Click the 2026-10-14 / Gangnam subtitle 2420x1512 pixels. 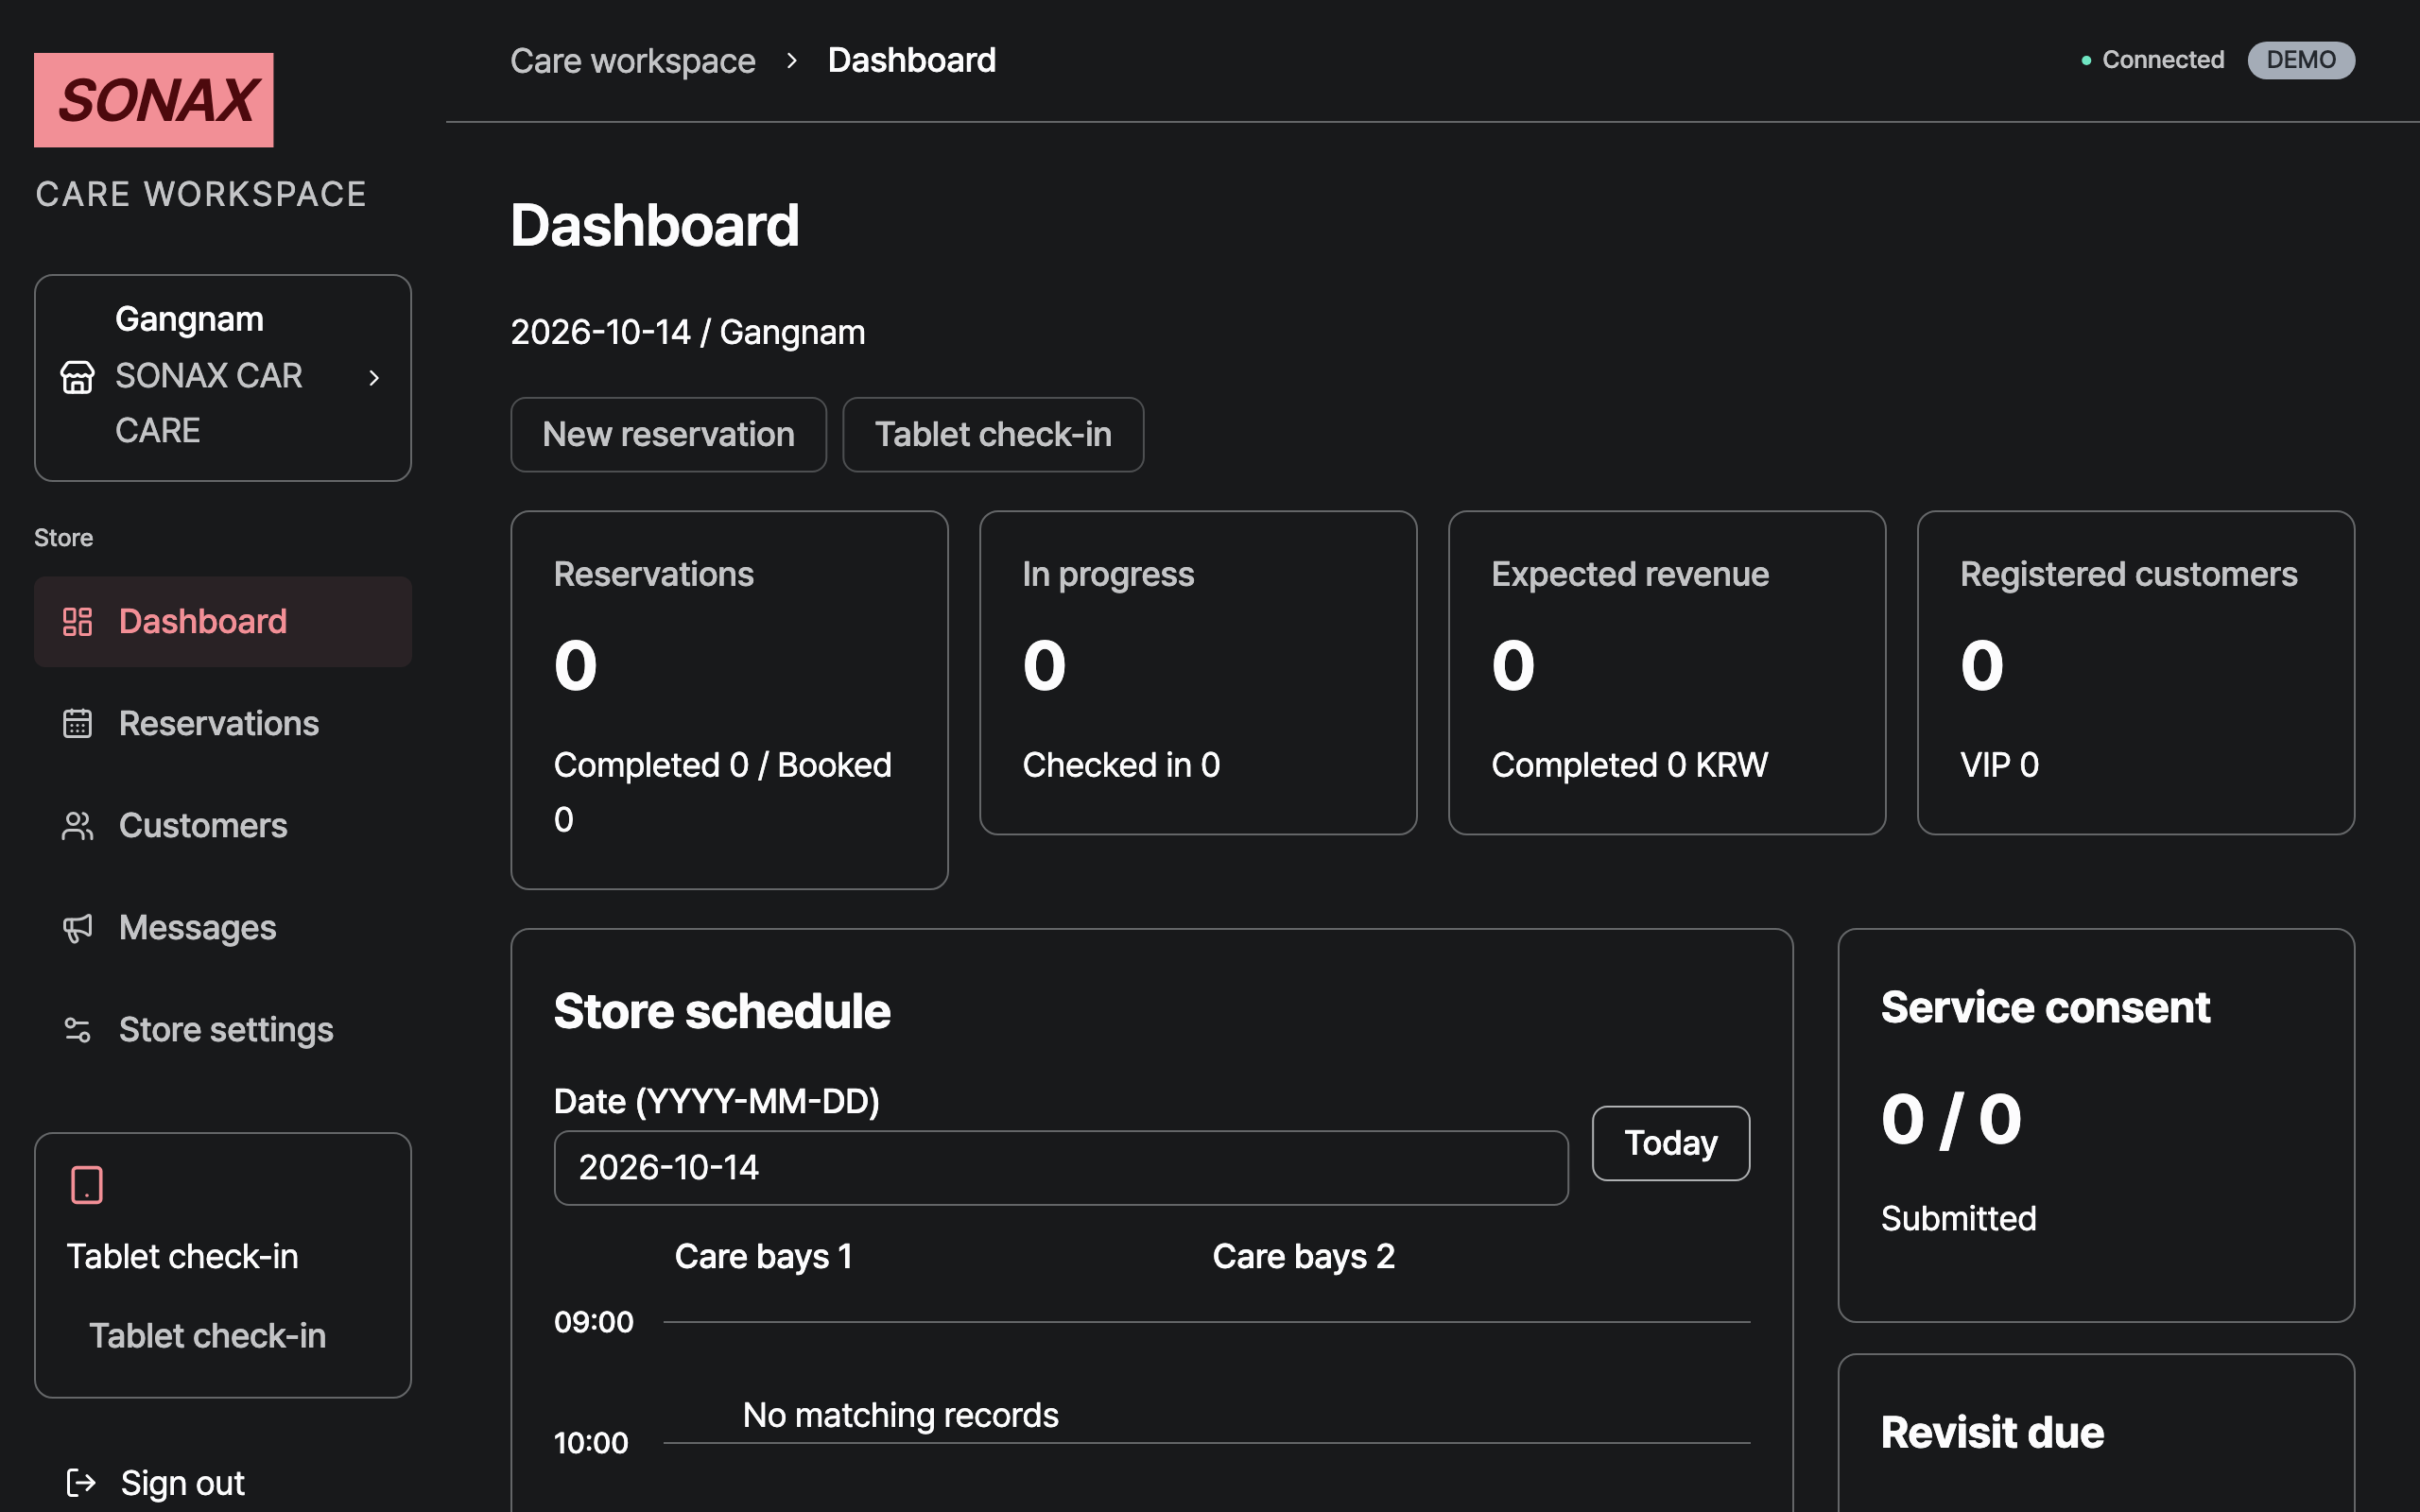click(x=688, y=332)
